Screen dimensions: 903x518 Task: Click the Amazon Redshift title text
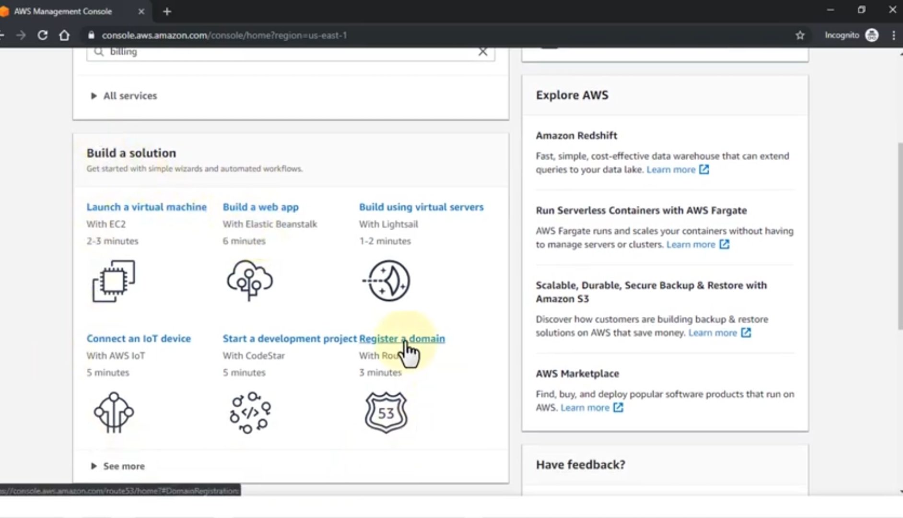pyautogui.click(x=576, y=135)
